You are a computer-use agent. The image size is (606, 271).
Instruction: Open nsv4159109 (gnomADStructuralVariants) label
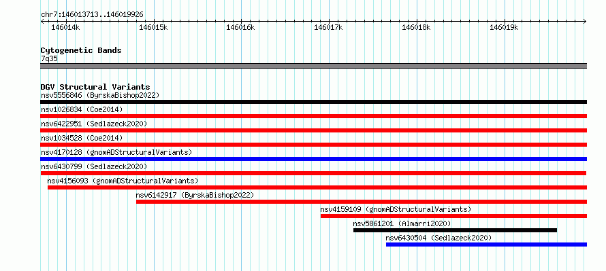click(396, 209)
